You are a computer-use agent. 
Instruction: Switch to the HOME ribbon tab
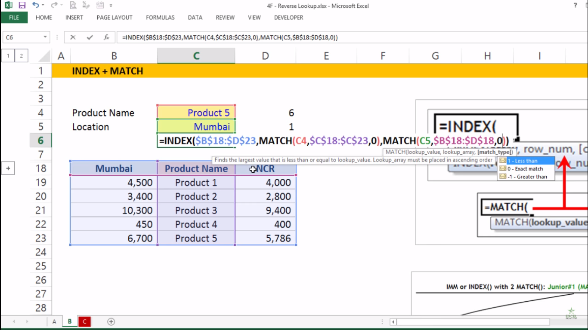44,18
